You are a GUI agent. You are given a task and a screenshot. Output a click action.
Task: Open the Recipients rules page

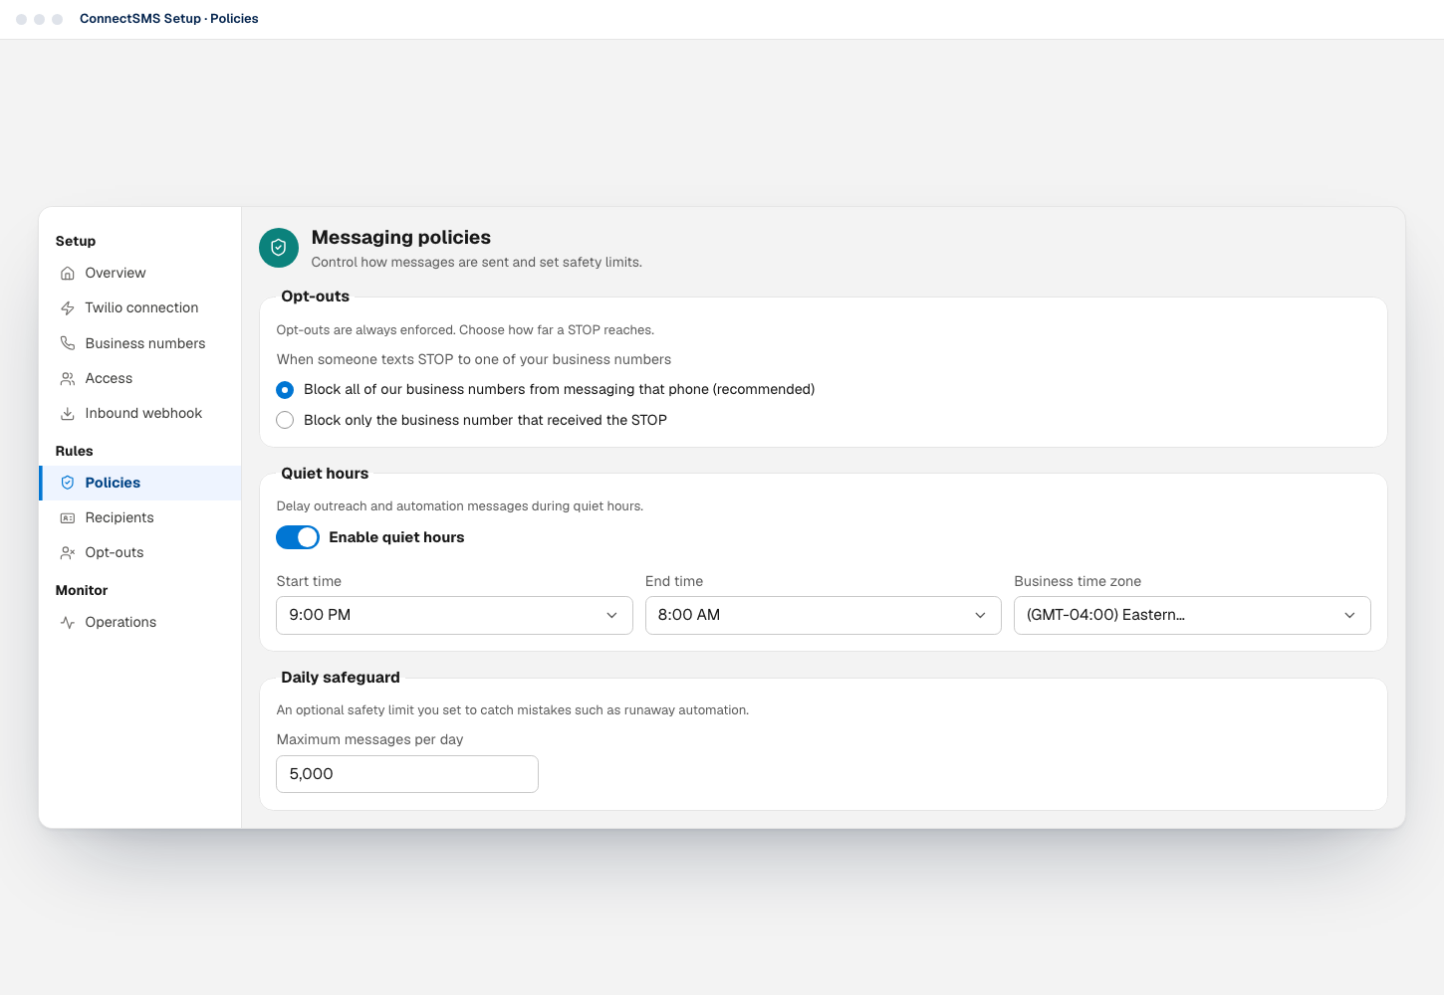pos(139,518)
